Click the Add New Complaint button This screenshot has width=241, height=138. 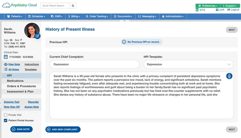pyautogui.click(x=63, y=129)
